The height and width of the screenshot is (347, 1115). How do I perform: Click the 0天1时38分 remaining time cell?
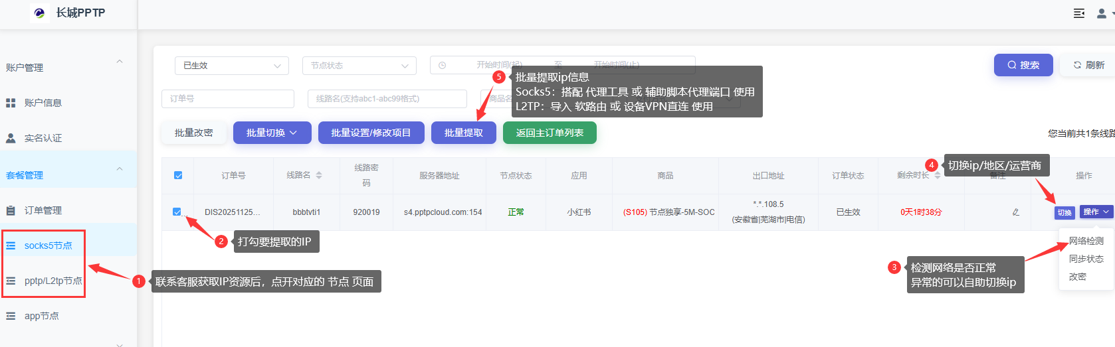pos(921,212)
